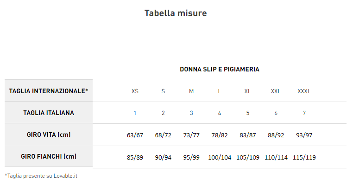Image resolution: width=353 pixels, height=186 pixels.
Task: Select the international size M cell
Action: (x=191, y=91)
